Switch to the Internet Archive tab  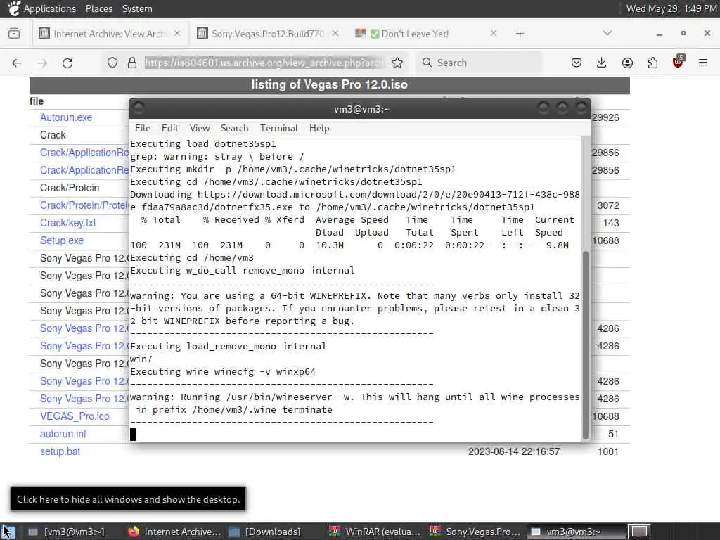click(x=110, y=34)
